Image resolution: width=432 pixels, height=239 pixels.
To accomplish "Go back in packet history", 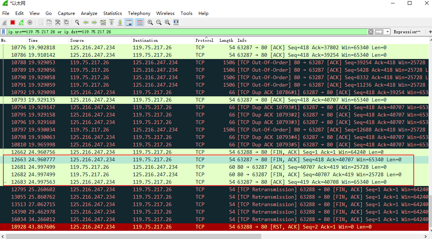I will coord(86,23).
